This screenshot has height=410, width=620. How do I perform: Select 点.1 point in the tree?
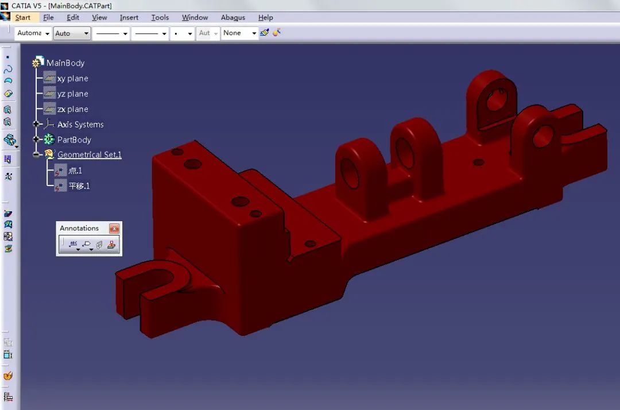(x=75, y=171)
